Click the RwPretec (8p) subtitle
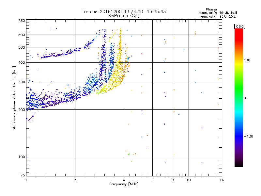 pyautogui.click(x=124, y=15)
